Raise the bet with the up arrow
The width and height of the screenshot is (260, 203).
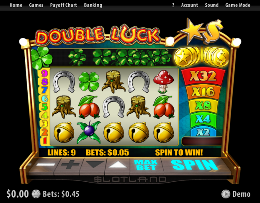[118, 165]
